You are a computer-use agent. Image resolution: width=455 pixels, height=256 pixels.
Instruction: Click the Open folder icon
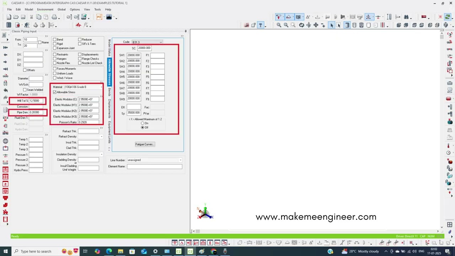click(16, 17)
